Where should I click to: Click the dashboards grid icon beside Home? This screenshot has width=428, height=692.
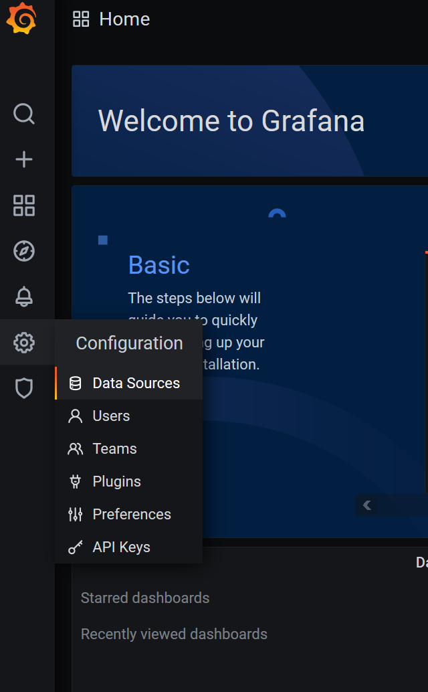(81, 19)
